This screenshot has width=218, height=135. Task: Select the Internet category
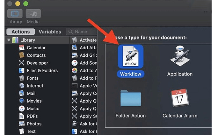tap(35, 86)
